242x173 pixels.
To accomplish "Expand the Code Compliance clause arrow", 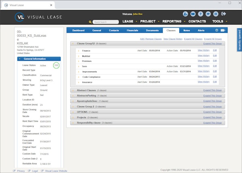I will pos(79,77).
